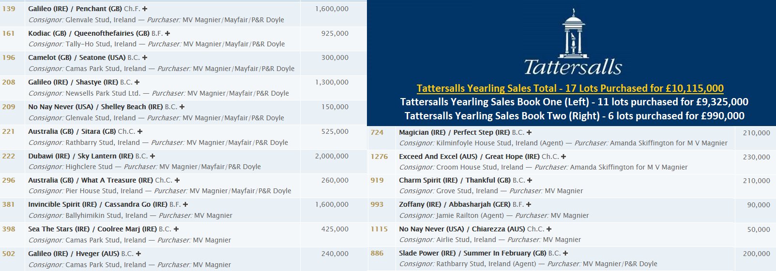Viewport: 776px width, 271px height.
Task: Select the 525,000 price cell
Action: tap(335, 132)
